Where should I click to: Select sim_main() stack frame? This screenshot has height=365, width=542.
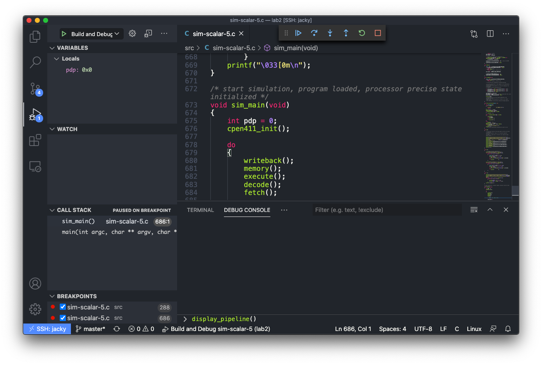click(112, 221)
